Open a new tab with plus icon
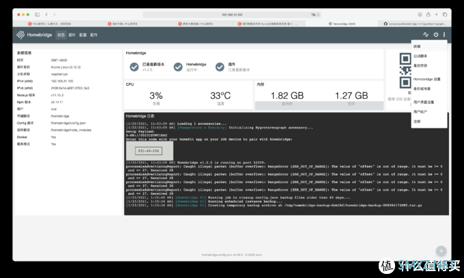The image size is (464, 278). [x=436, y=14]
